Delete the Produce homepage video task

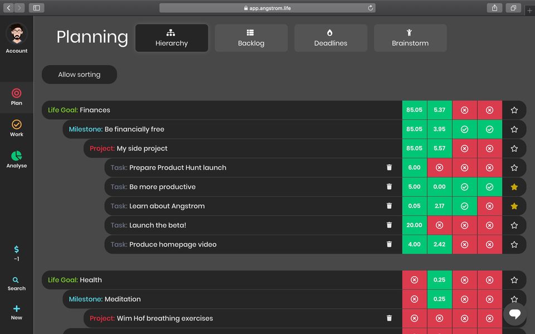[389, 244]
